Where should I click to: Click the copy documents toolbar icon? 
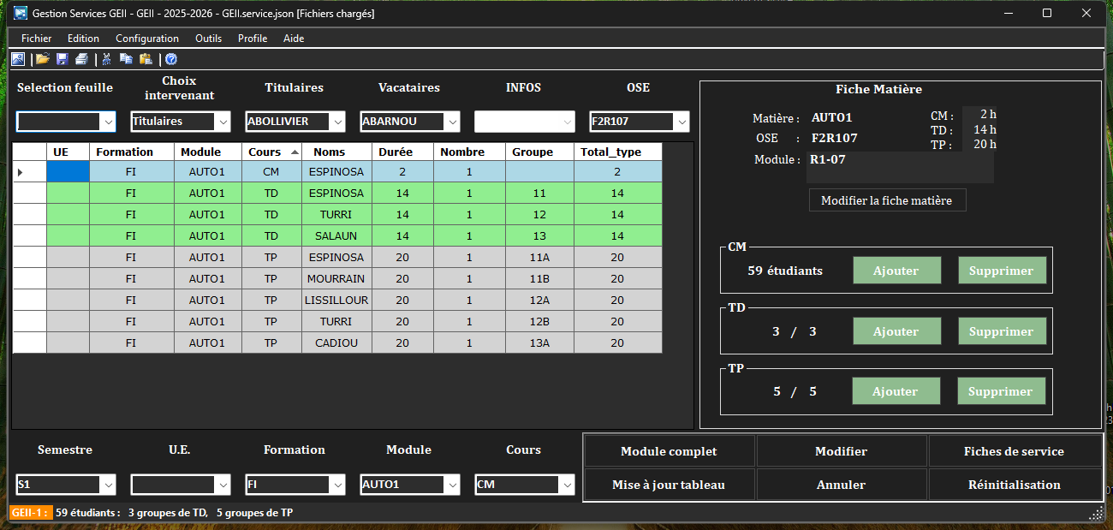click(x=126, y=59)
